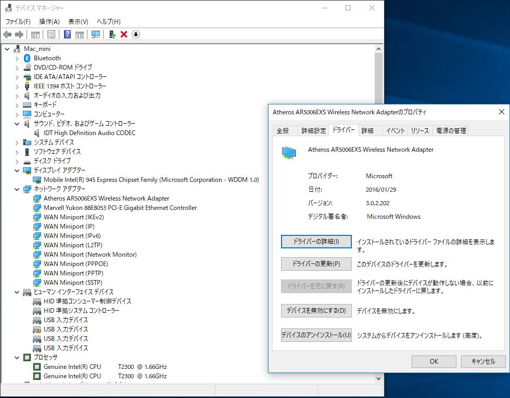Screen dimensions: 510x398
Task: Click the ドライバーの更新(P) button
Action: click(x=316, y=264)
